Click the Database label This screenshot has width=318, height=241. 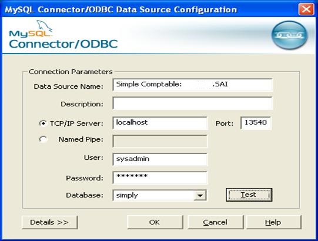[x=85, y=195]
